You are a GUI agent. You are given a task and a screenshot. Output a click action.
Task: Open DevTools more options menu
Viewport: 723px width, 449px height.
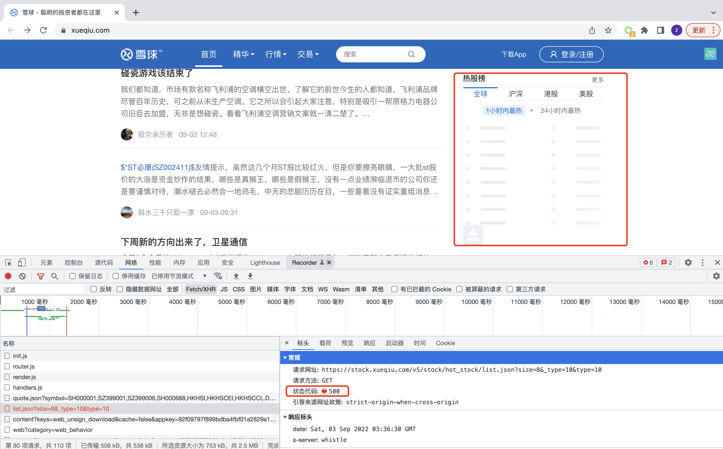pyautogui.click(x=702, y=262)
